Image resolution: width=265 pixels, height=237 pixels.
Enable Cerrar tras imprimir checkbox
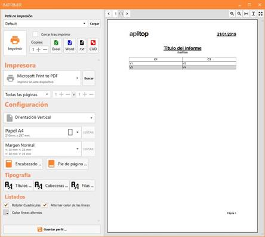tap(35, 34)
